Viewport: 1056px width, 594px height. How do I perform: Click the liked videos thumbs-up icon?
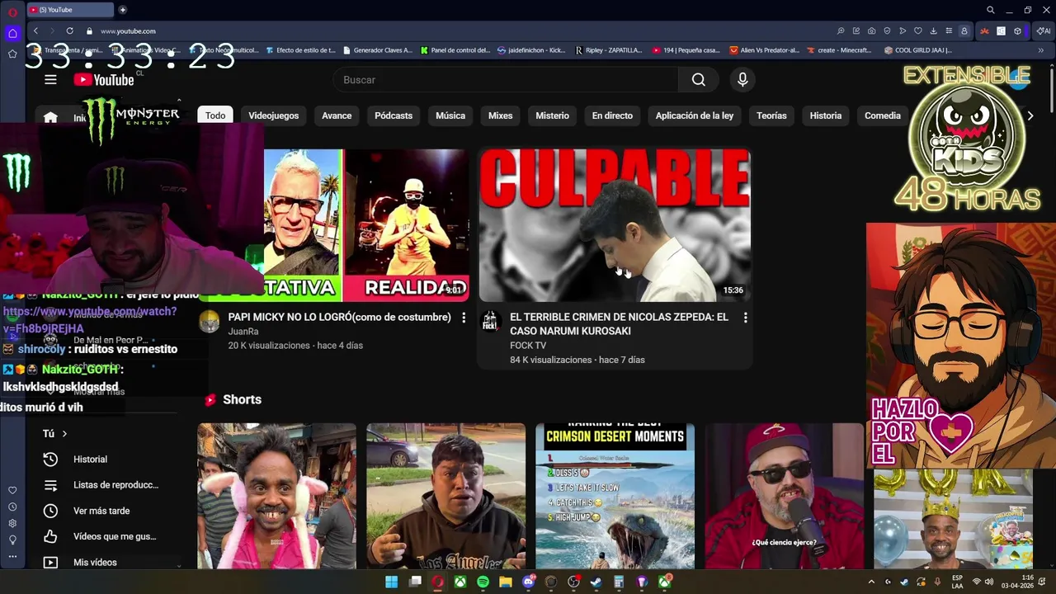tap(50, 536)
